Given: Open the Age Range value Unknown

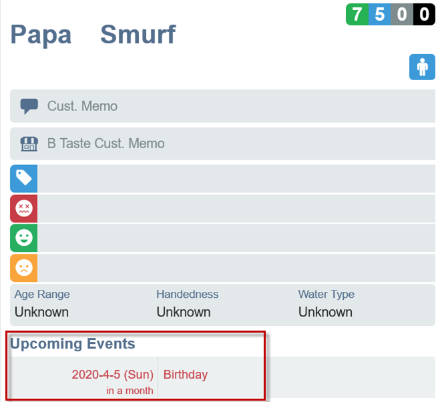Looking at the screenshot, I should [41, 312].
